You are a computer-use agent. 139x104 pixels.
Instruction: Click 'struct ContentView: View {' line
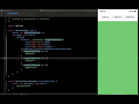tap(22, 31)
